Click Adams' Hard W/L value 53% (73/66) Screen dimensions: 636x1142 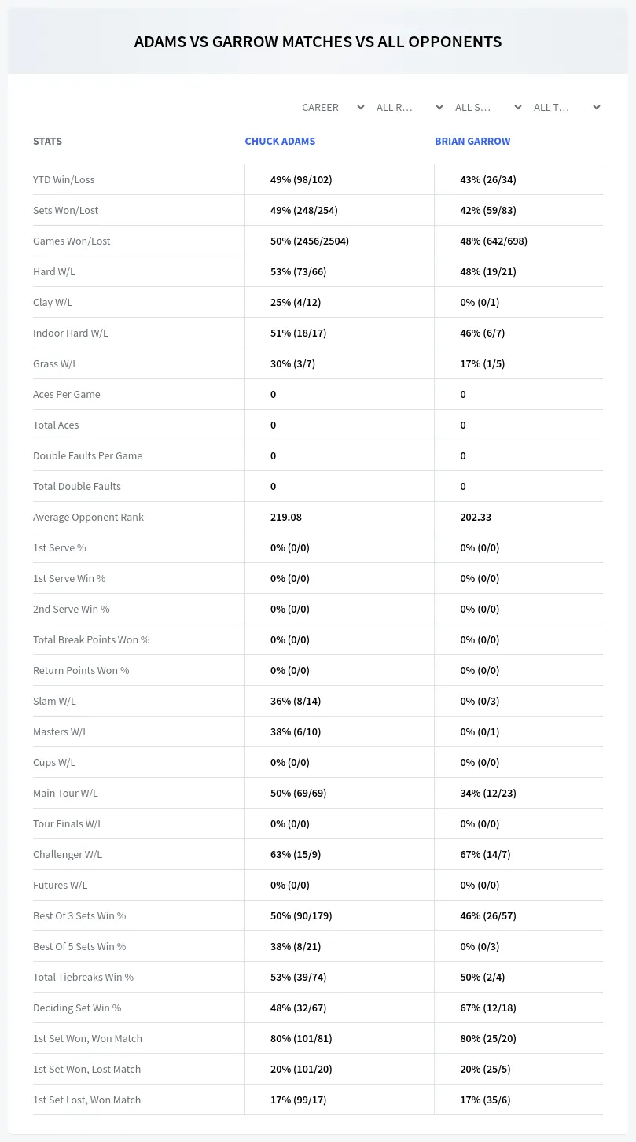(x=298, y=272)
